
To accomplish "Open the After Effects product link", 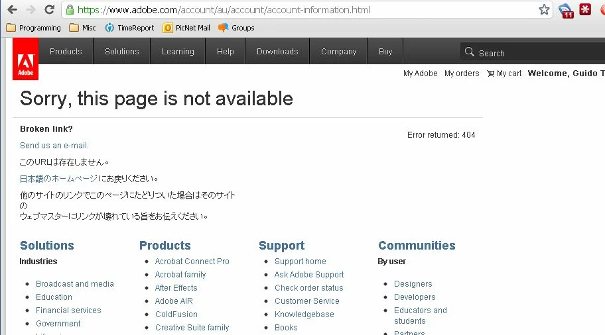I will click(176, 287).
